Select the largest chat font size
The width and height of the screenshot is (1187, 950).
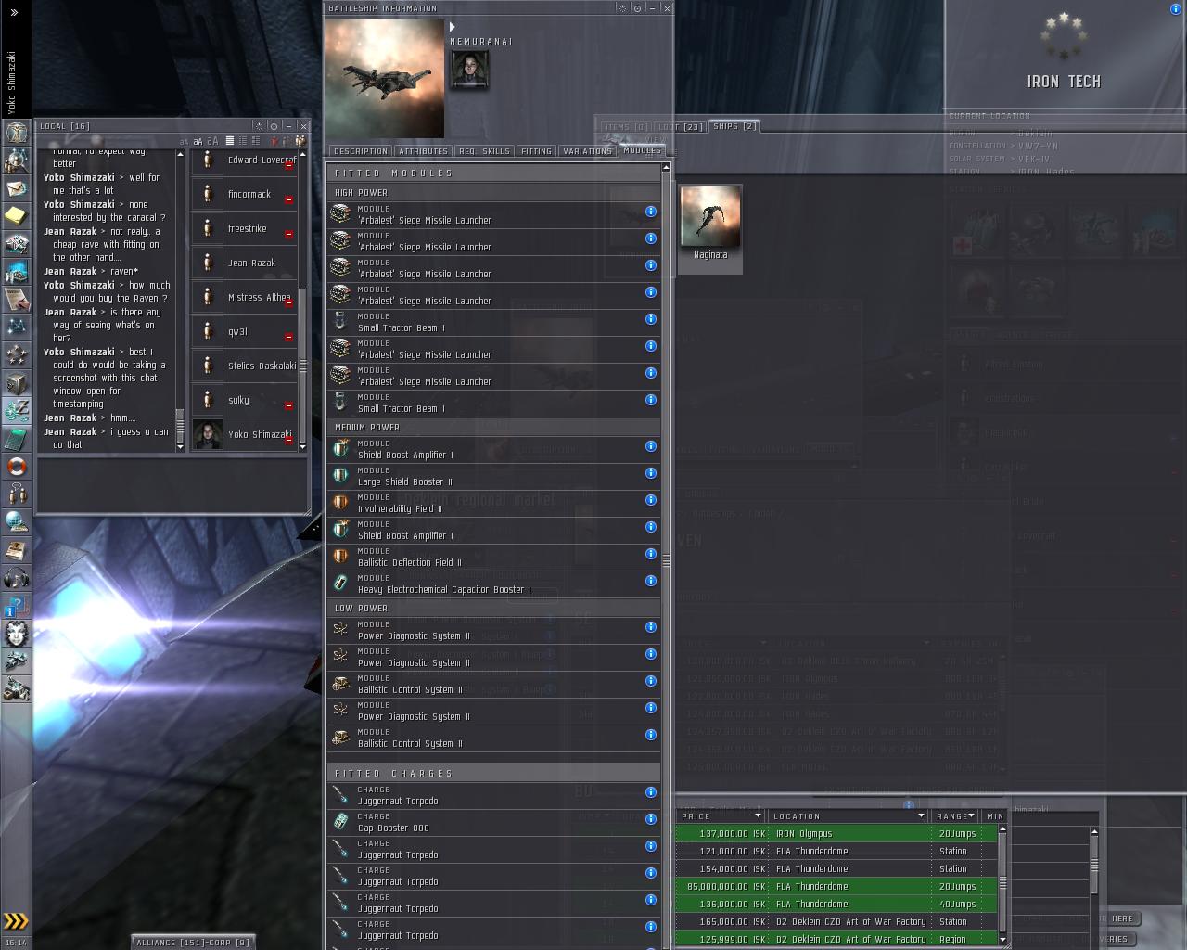[211, 141]
